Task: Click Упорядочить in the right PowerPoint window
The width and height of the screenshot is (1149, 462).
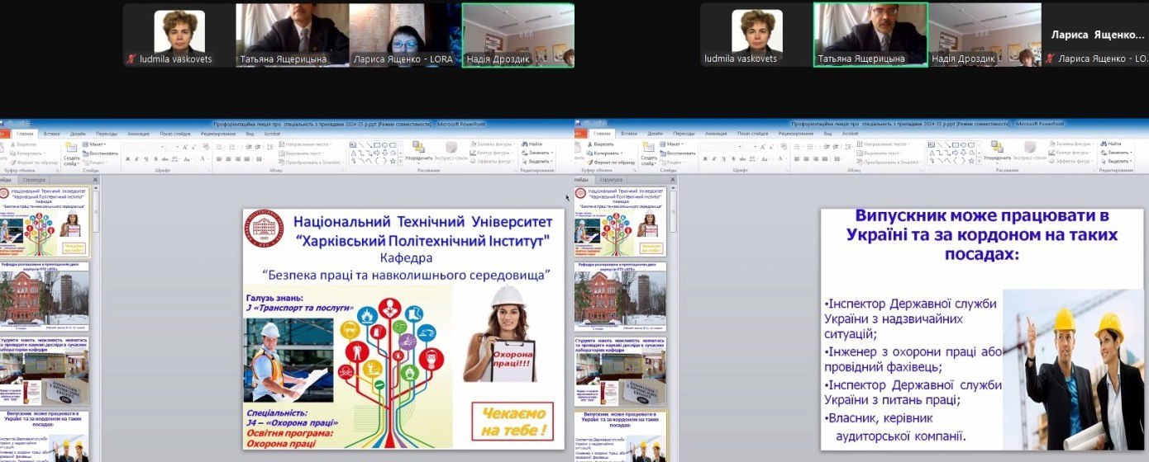Action: pos(997,153)
